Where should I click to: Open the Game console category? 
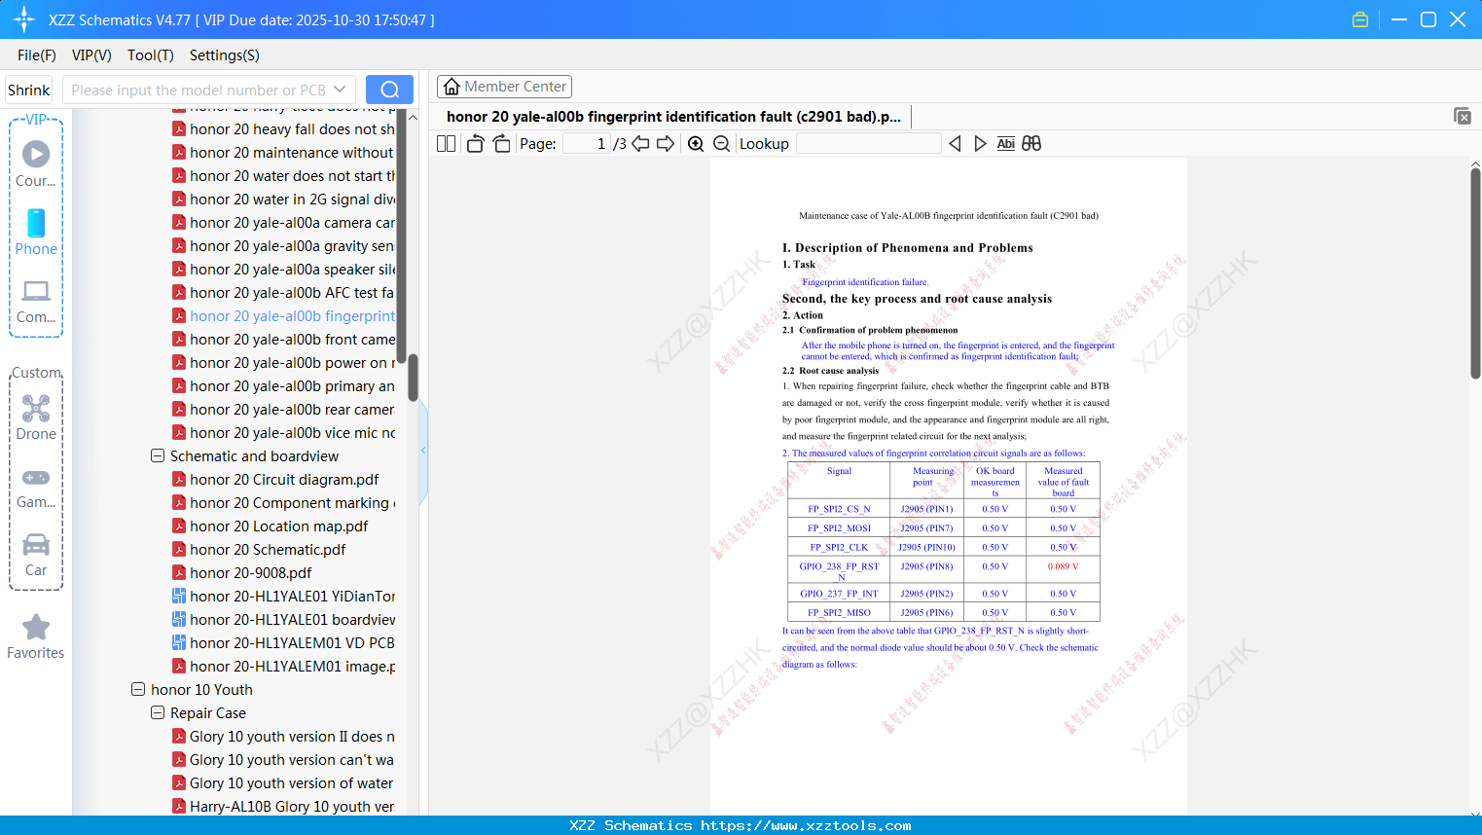[36, 487]
